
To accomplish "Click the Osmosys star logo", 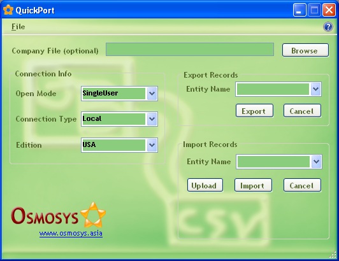I will coord(93,215).
